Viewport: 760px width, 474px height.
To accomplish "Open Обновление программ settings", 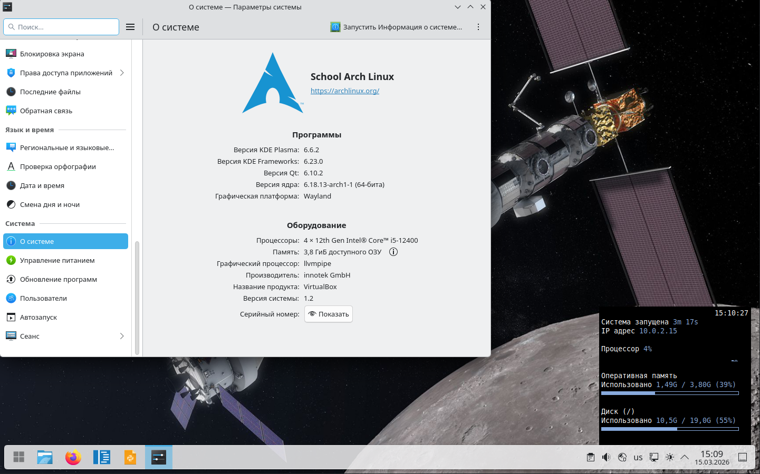I will [65, 279].
